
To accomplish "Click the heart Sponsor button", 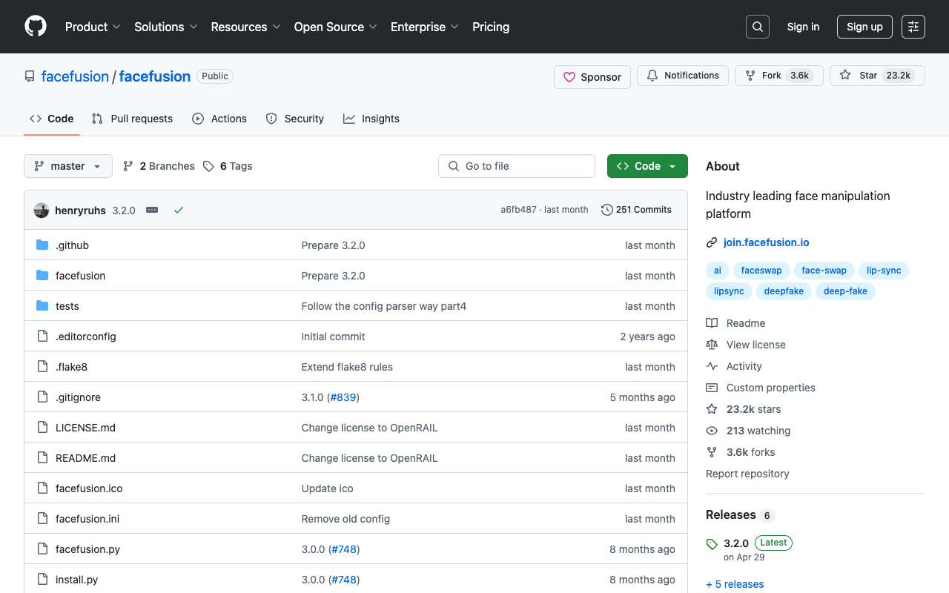I will [x=592, y=77].
